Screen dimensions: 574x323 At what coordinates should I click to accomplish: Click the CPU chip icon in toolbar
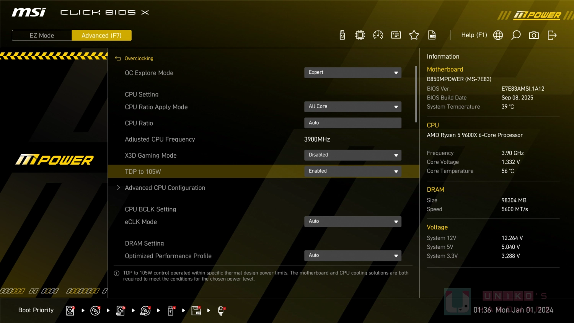[x=360, y=35]
